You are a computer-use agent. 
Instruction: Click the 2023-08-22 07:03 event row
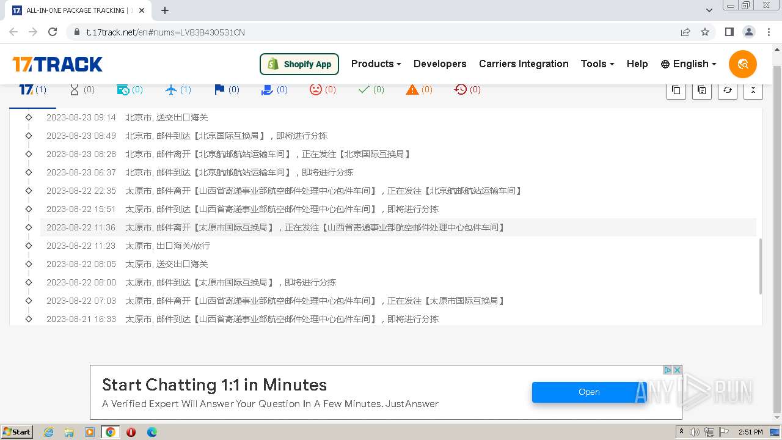pos(398,301)
